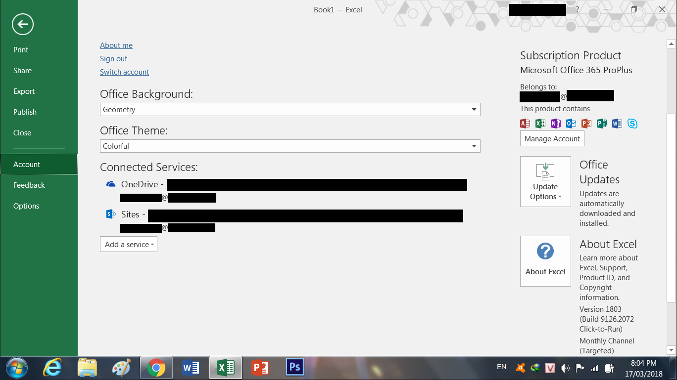Click the Manage Account button
This screenshot has height=380, width=677.
coord(552,139)
